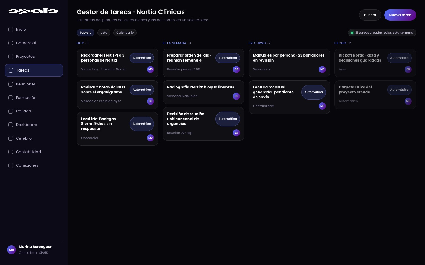Open the 'Manuales por persona · 23 borradores' card title
425x265 pixels.
coord(289,58)
